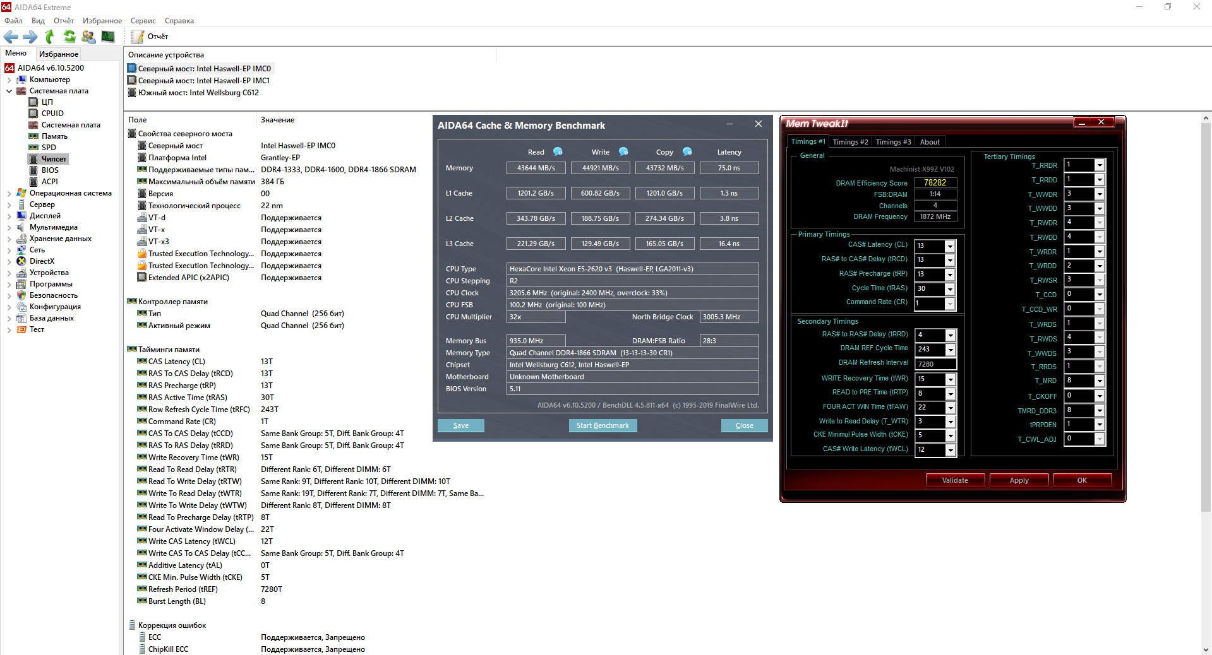This screenshot has width=1212, height=655.
Task: Switch to Timings #3 tab in MemTweakIt
Action: tap(893, 142)
